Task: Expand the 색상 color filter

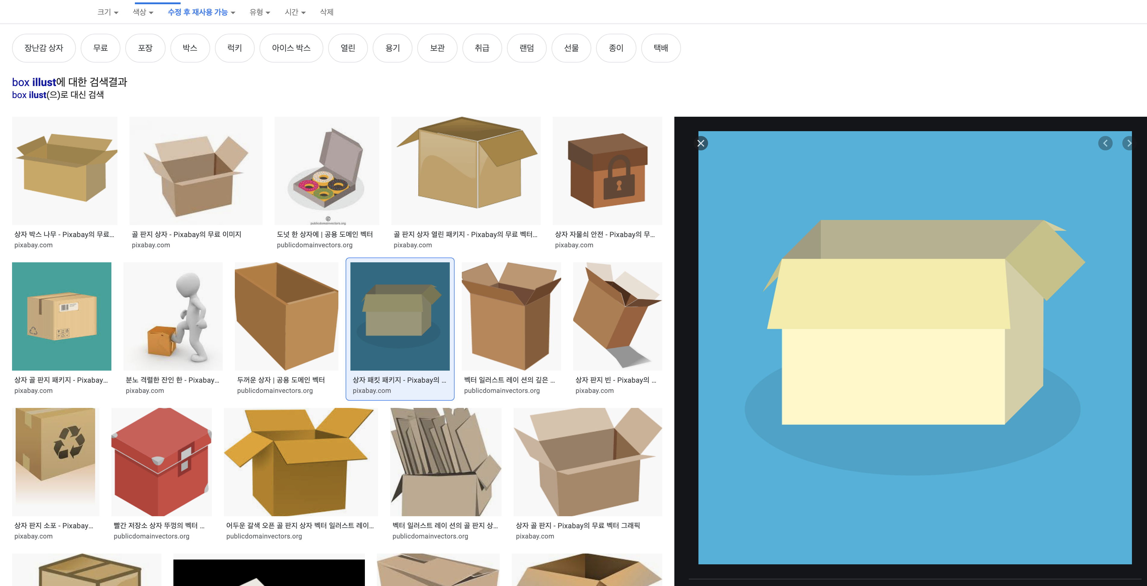Action: [x=143, y=12]
